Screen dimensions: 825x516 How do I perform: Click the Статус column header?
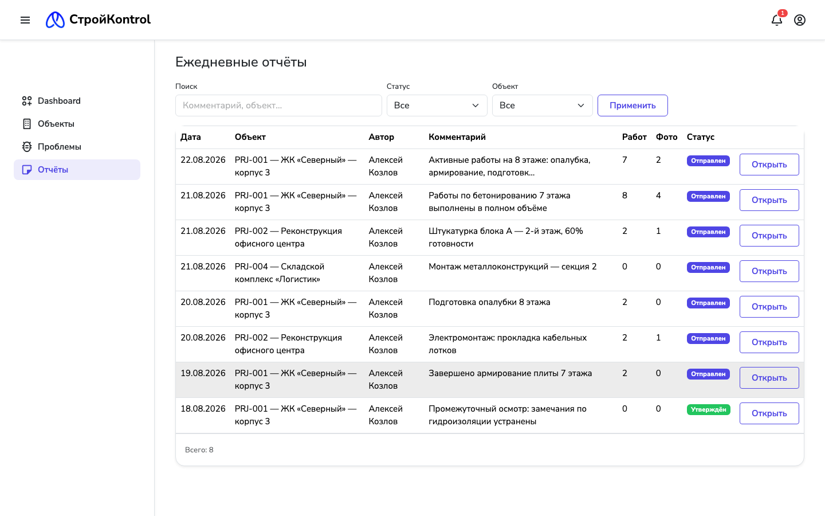point(701,137)
